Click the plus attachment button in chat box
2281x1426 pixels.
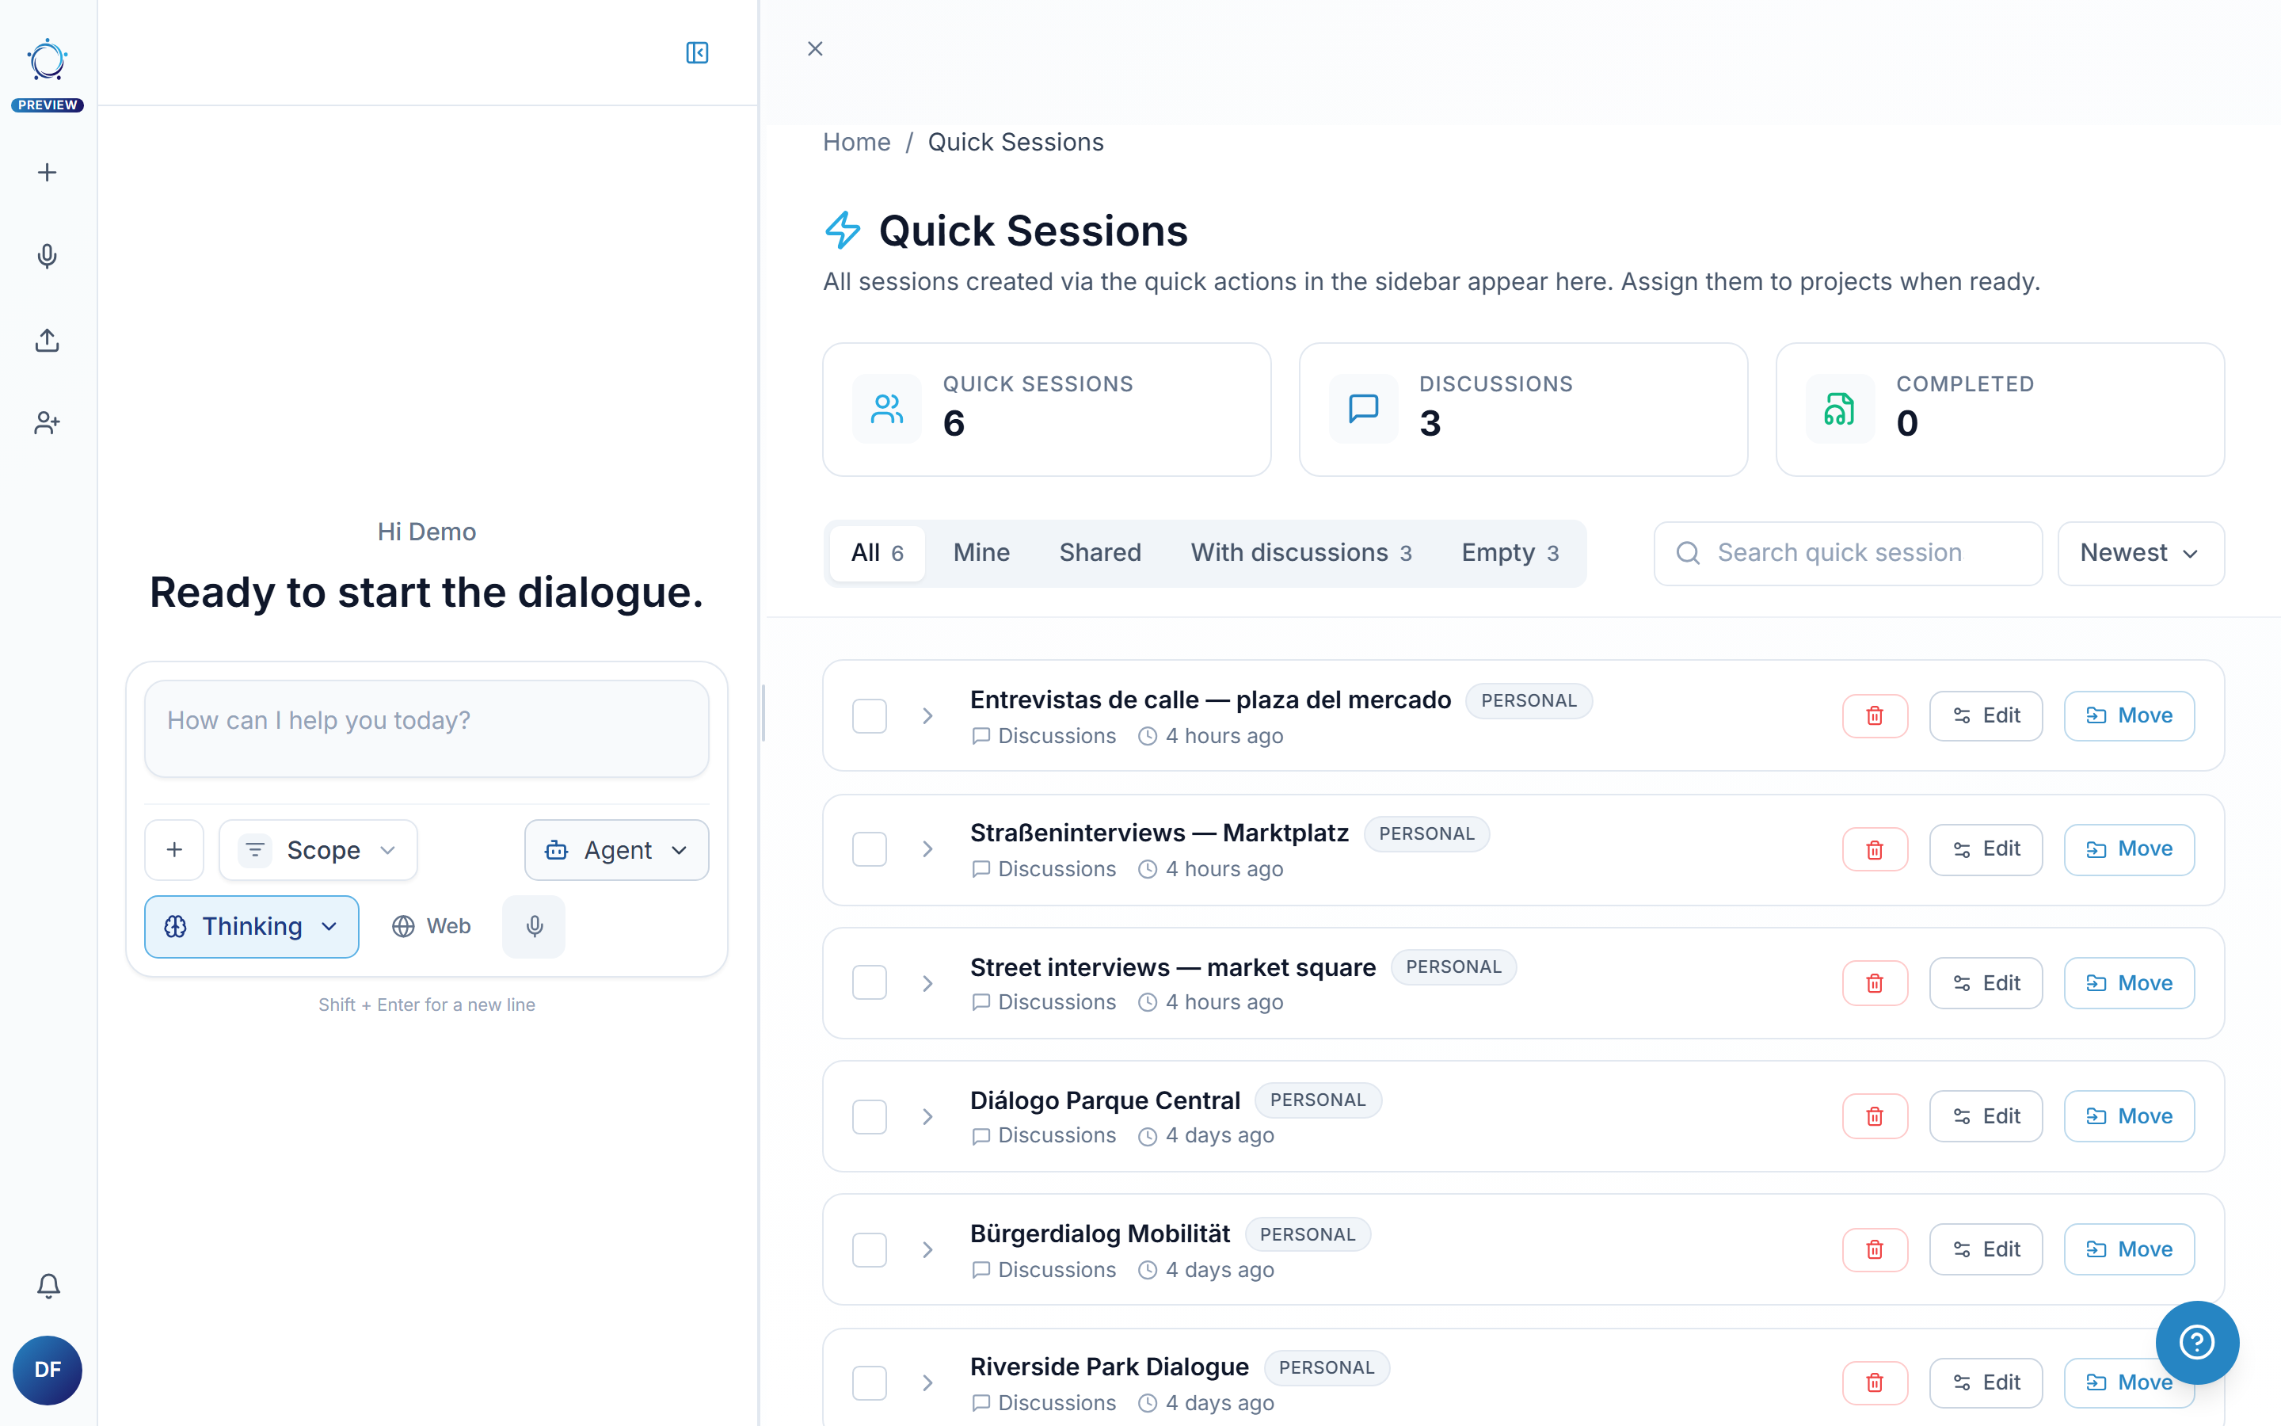tap(174, 850)
